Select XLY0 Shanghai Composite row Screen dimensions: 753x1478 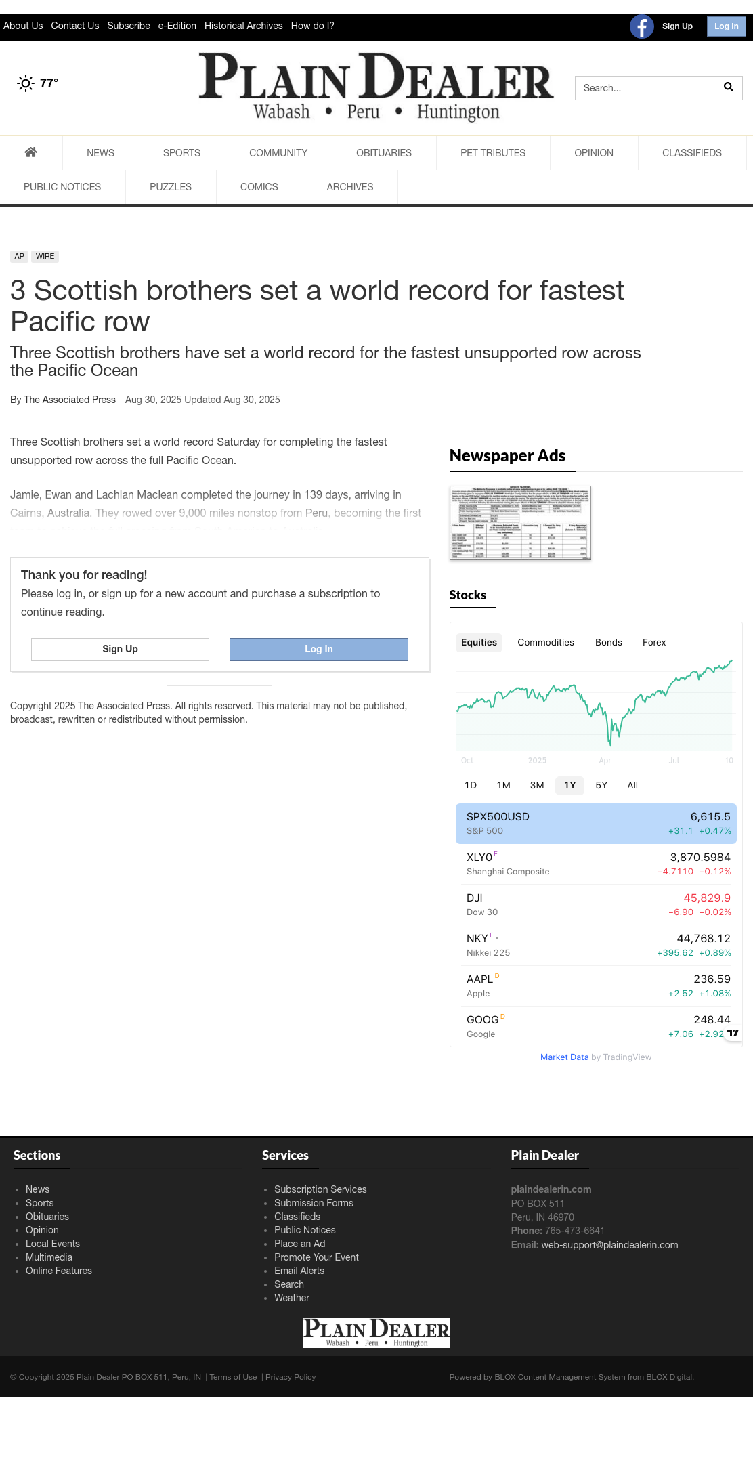point(596,864)
